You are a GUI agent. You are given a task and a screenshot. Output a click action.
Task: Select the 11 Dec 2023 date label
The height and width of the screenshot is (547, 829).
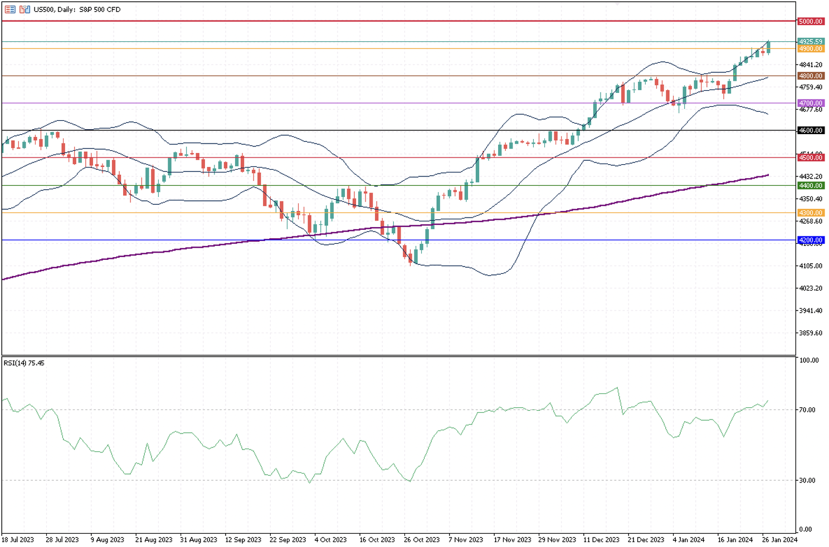[x=601, y=540]
